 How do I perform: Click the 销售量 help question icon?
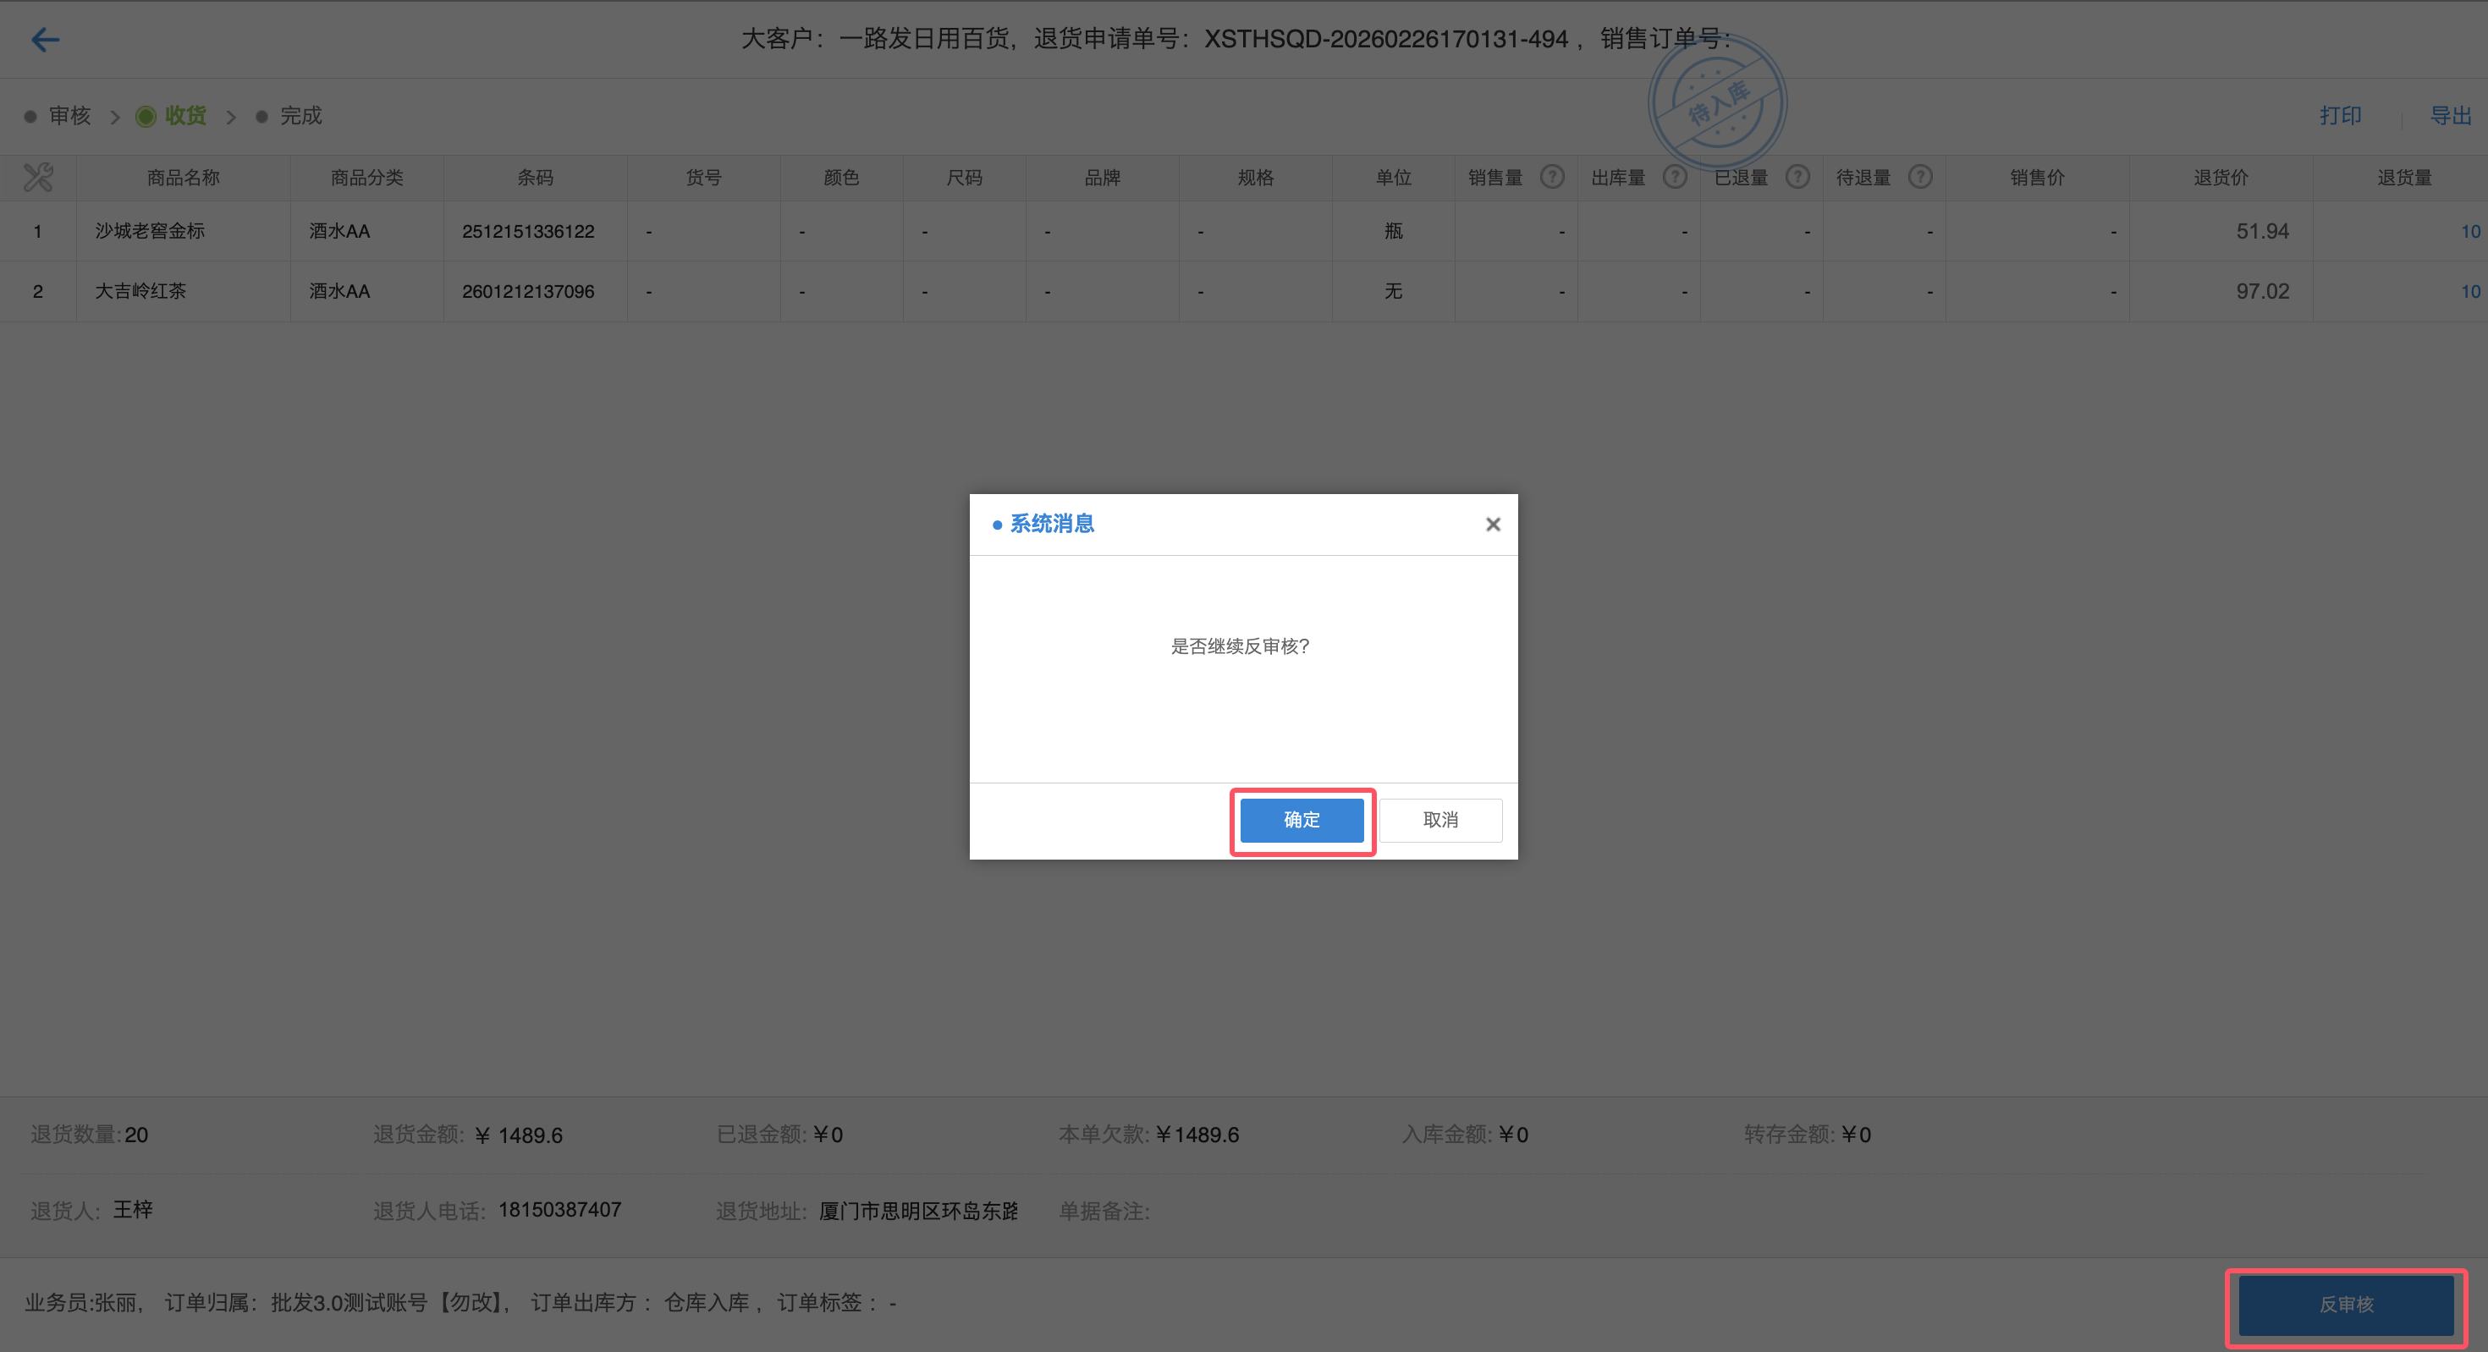[1552, 177]
